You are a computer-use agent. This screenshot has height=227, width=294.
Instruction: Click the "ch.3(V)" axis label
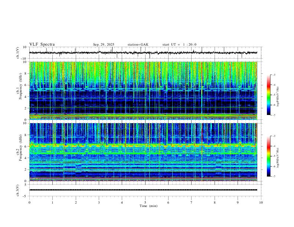18,190
